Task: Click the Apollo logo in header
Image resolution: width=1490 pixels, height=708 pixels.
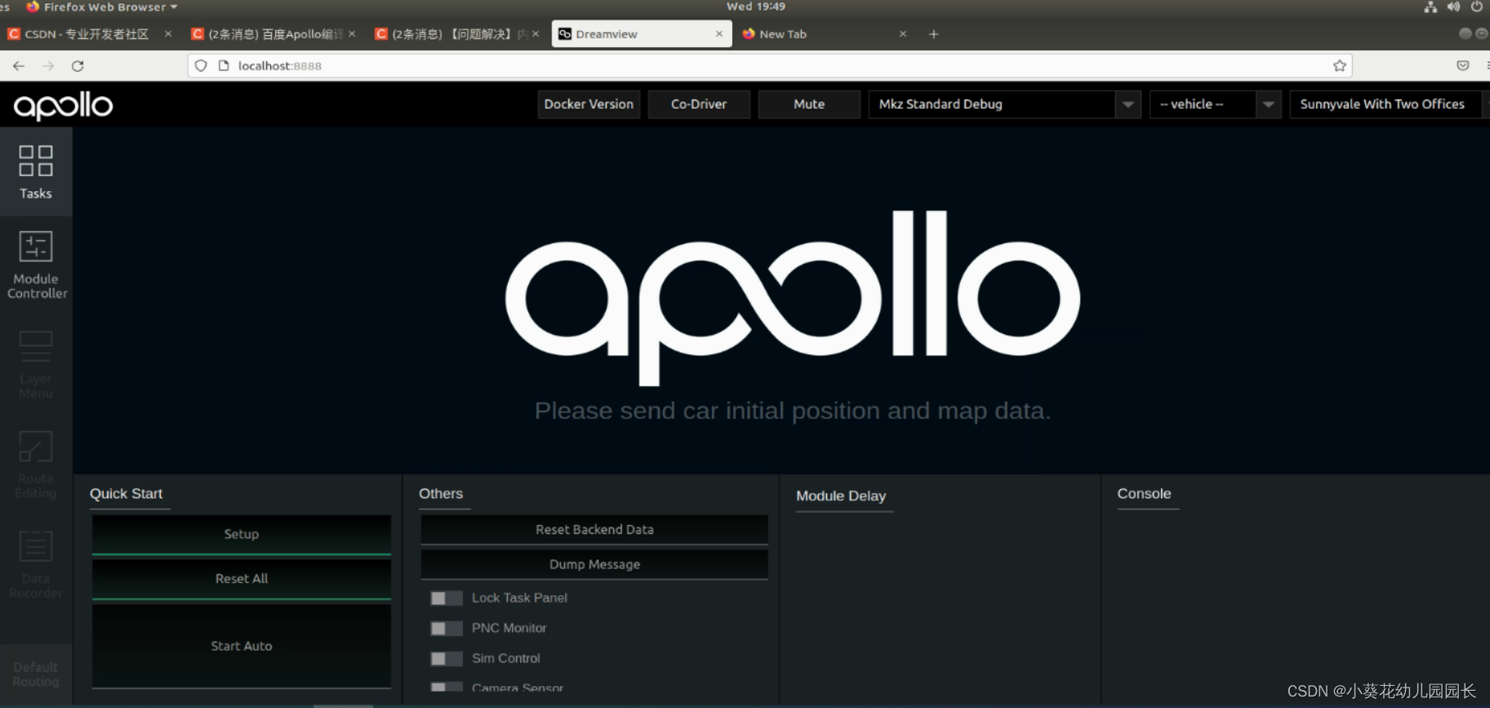Action: tap(63, 106)
